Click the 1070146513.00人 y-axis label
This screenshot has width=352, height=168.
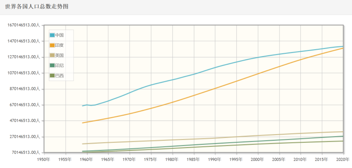tap(24, 73)
